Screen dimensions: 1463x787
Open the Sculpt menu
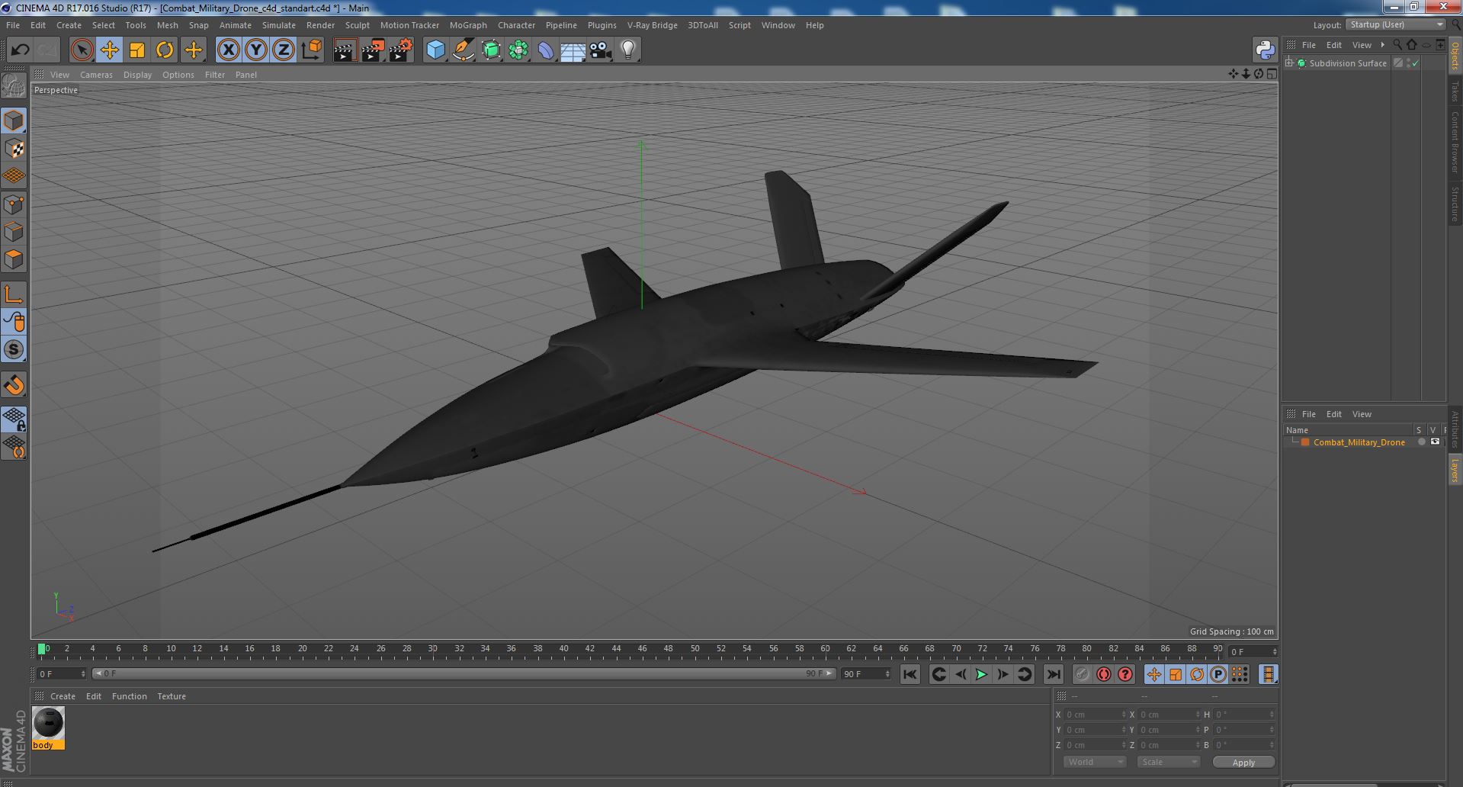[x=357, y=25]
